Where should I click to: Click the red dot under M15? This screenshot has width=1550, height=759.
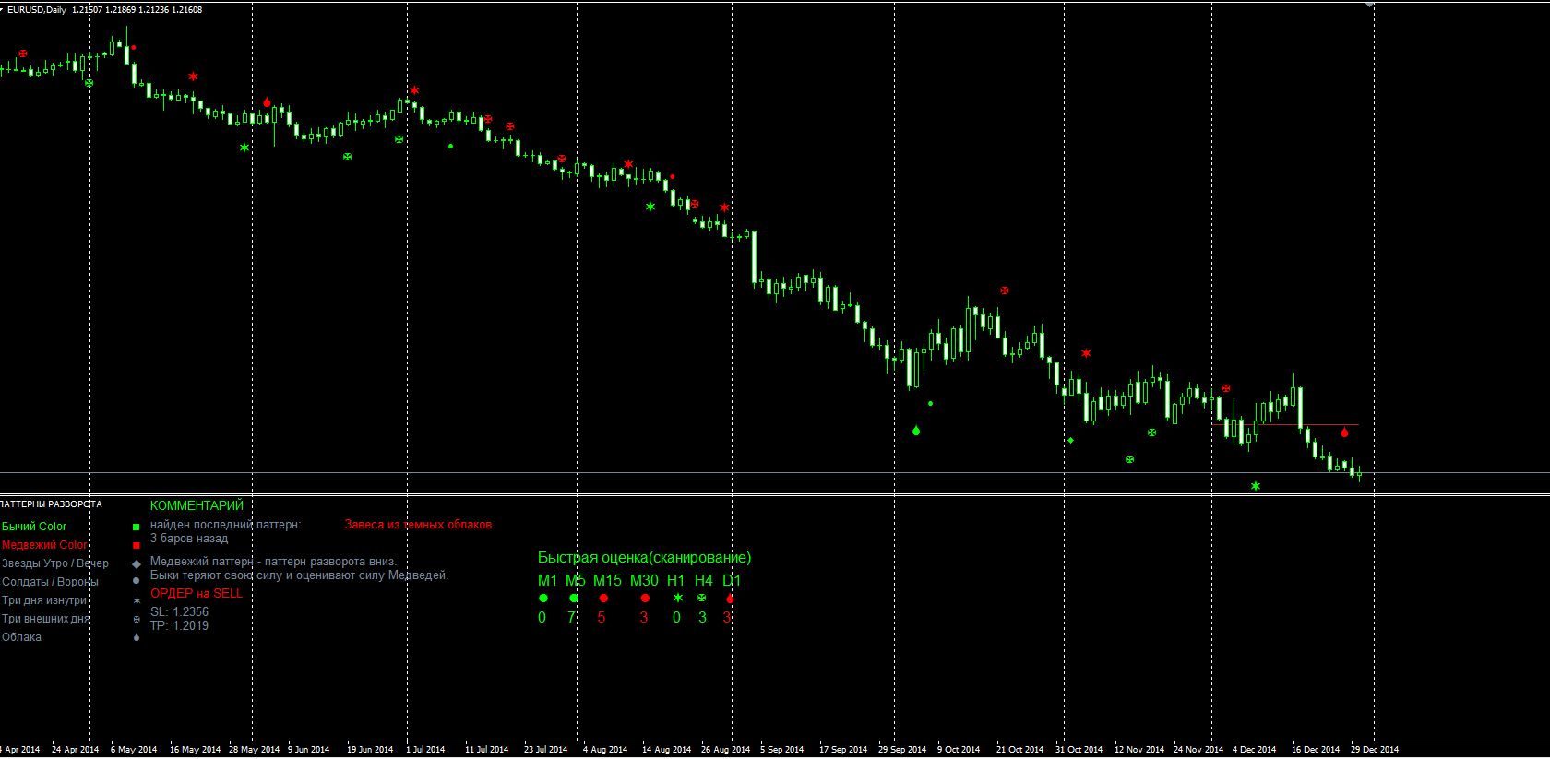tap(603, 599)
